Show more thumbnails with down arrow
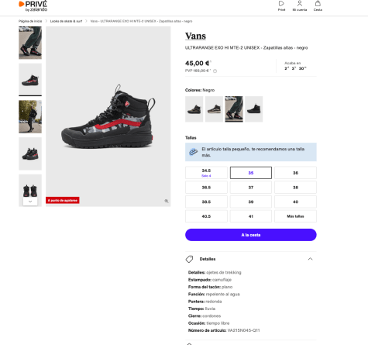The image size is (368, 345). coord(30,202)
